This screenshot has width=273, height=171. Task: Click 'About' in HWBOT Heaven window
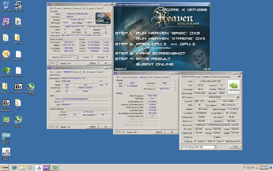click(121, 69)
